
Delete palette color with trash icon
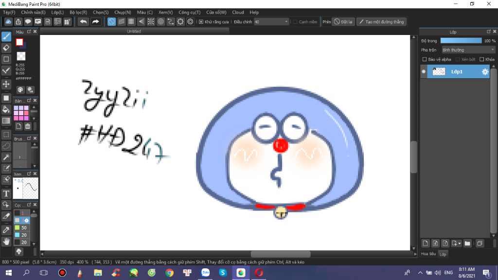tap(28, 126)
